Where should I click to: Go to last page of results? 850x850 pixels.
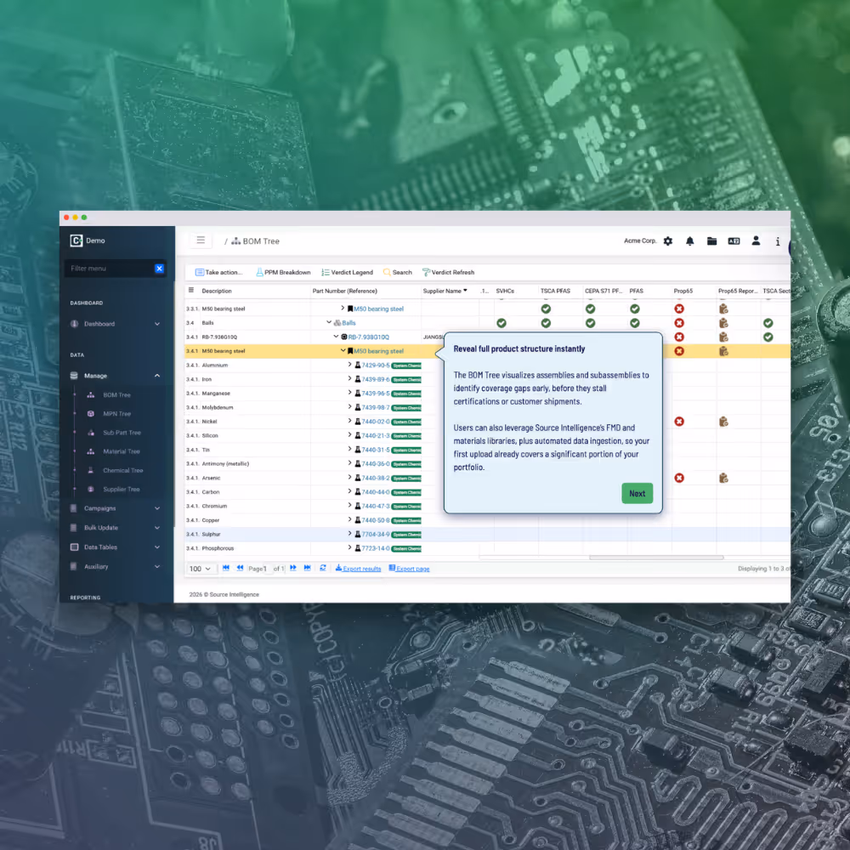coord(308,568)
